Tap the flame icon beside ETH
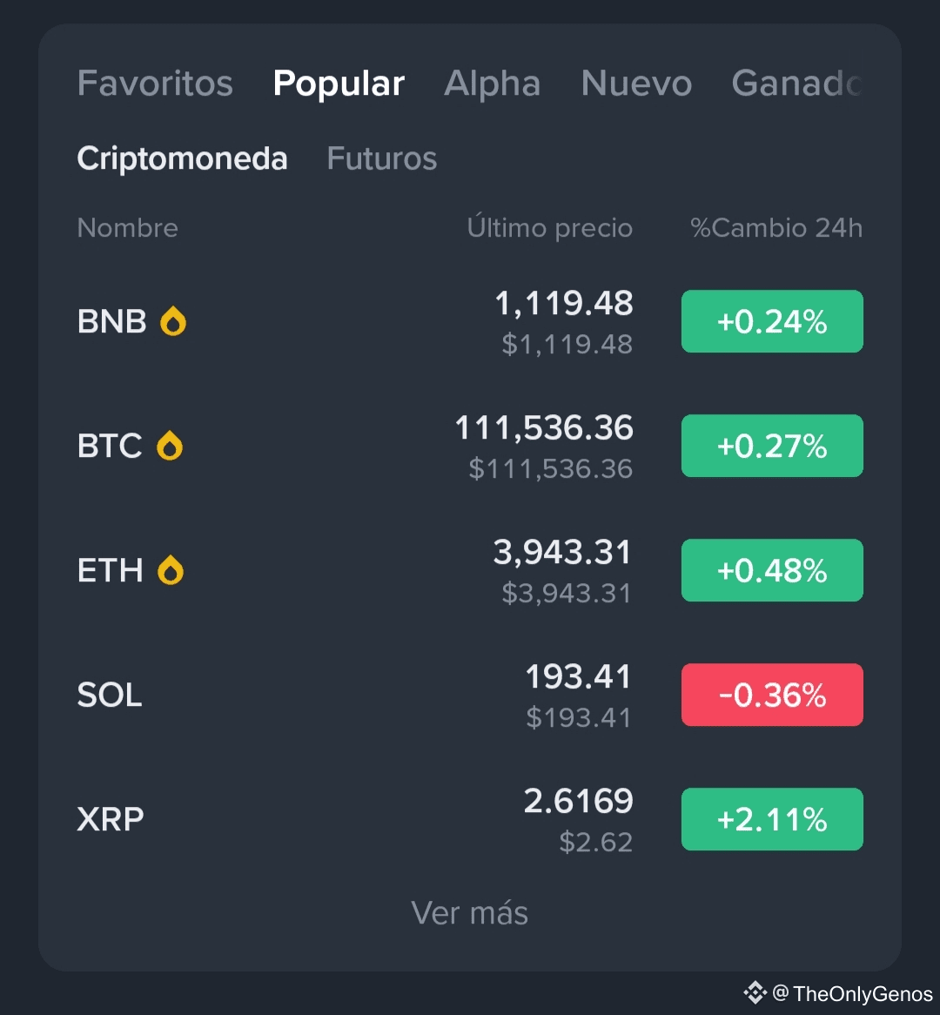The height and width of the screenshot is (1015, 940). 171,570
